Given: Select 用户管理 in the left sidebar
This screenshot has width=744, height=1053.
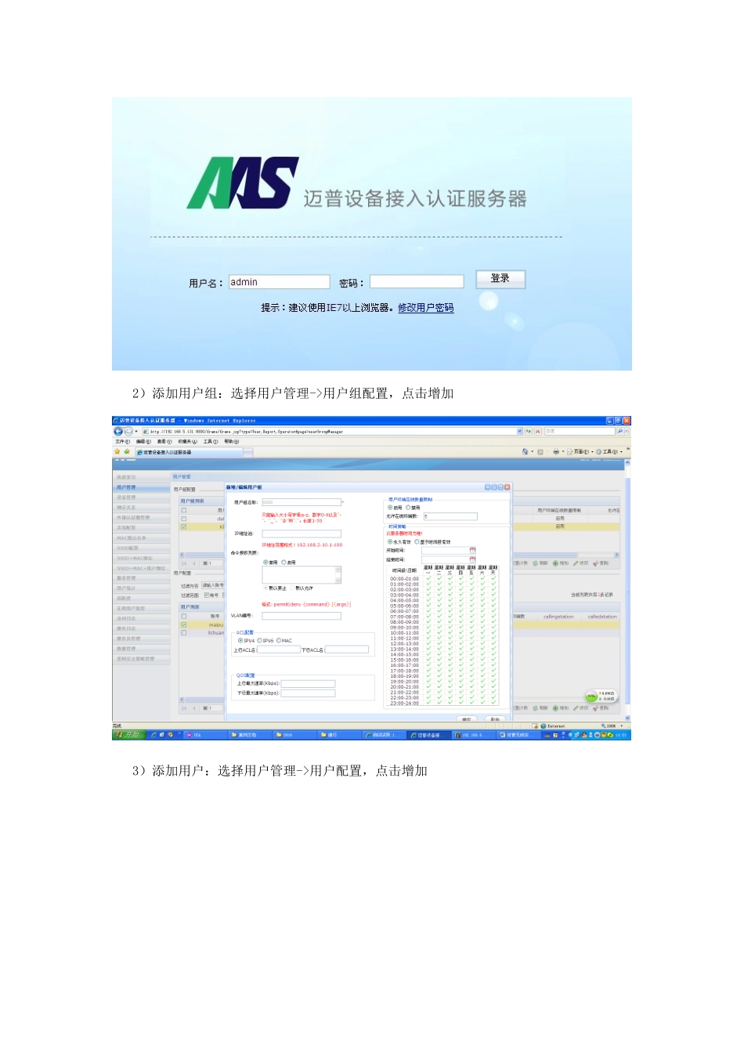Looking at the screenshot, I should (141, 487).
